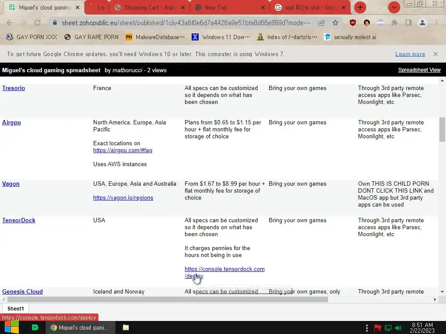
Task: Open the Action Center flag tray icon
Action: (378, 328)
